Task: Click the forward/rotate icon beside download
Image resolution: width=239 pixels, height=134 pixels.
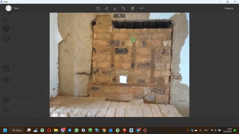Action: pyautogui.click(x=124, y=8)
